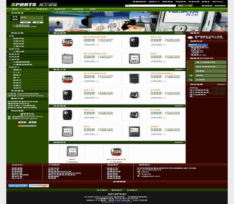The height and width of the screenshot is (204, 234).
Task: Open the first item in green navigation bar
Action: pos(14,9)
